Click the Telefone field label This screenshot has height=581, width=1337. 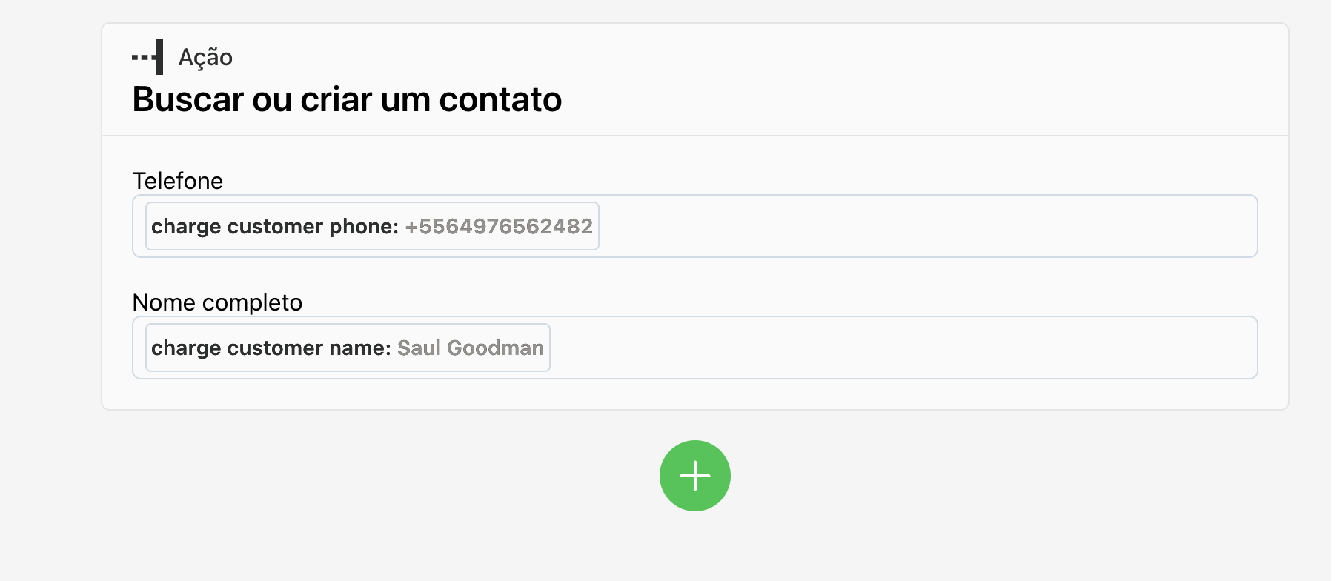[177, 181]
